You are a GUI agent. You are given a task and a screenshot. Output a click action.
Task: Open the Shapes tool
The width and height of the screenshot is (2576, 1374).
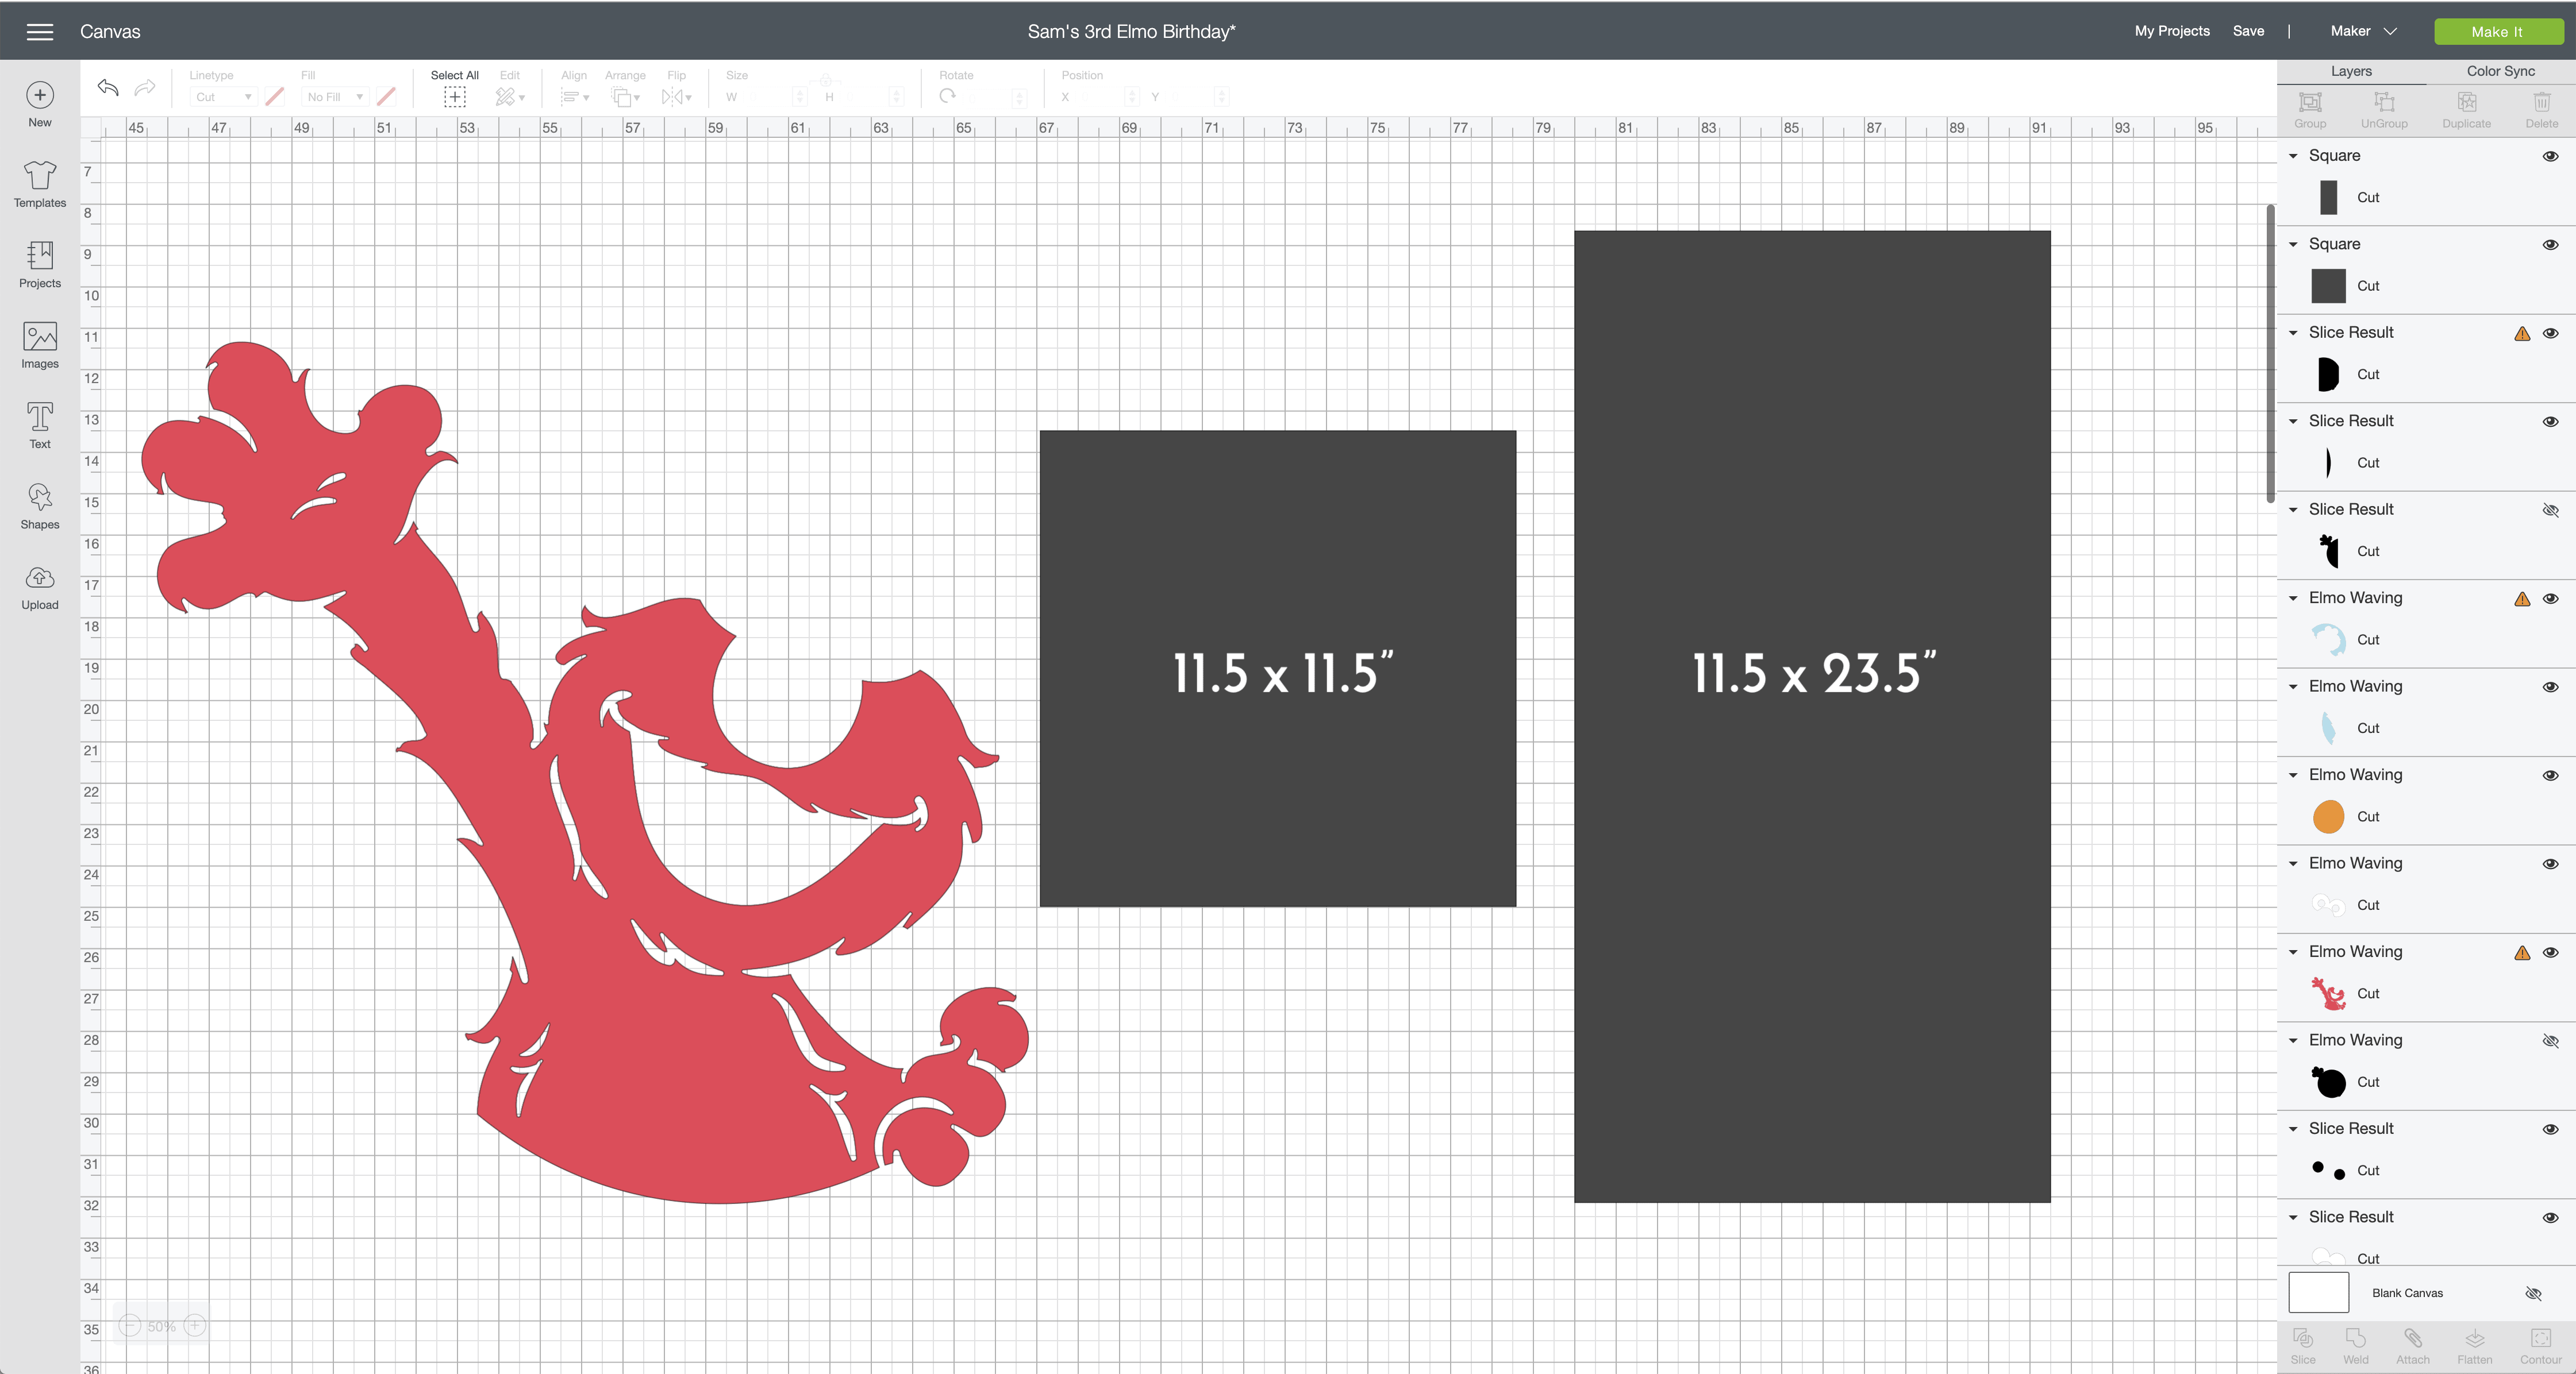[40, 497]
